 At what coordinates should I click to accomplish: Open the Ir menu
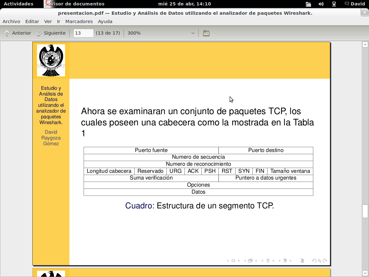[58, 21]
